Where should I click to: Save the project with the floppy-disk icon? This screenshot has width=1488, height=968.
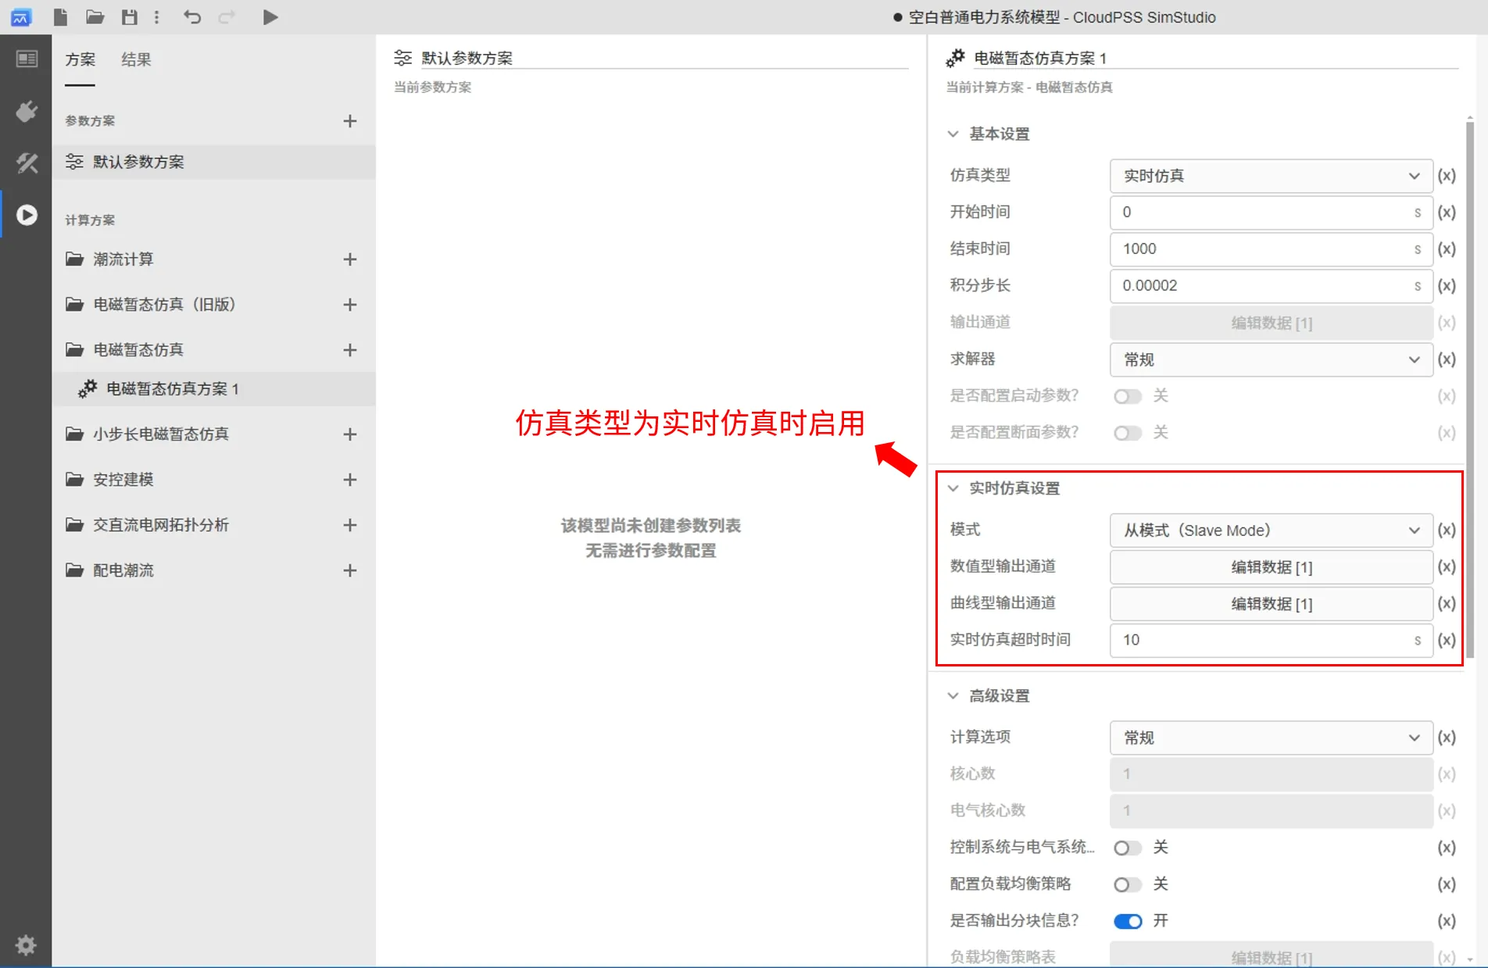130,17
